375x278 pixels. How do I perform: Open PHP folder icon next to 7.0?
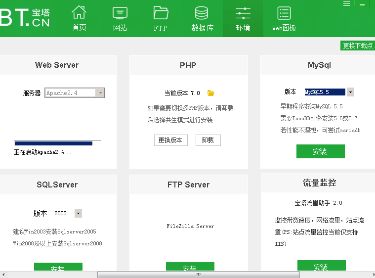(210, 93)
